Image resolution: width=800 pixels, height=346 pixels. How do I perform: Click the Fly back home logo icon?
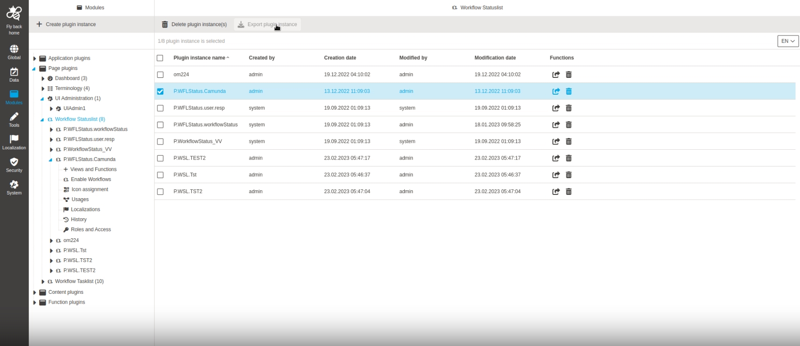[14, 14]
